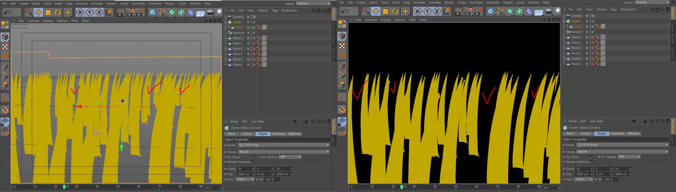Toggle X axis lock in left window
Screen dimensions: 676x192
point(80,12)
